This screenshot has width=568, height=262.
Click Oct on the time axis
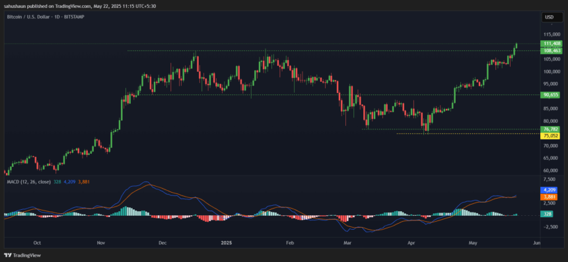pyautogui.click(x=36, y=243)
